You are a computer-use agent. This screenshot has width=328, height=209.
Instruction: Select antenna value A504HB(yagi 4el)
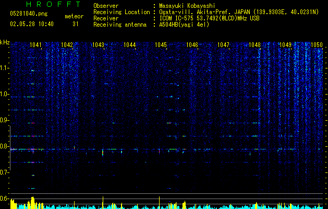(x=184, y=25)
